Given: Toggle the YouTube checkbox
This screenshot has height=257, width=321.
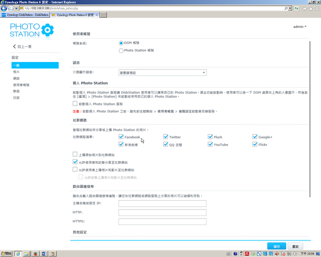Looking at the screenshot, I should 210,145.
